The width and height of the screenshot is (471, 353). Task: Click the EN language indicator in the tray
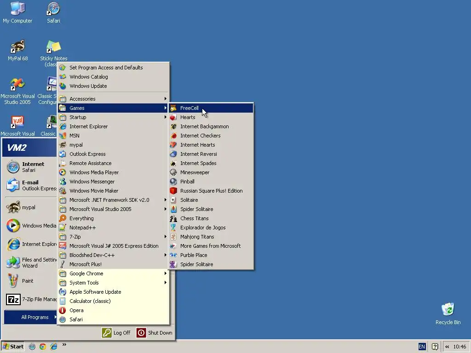click(422, 347)
